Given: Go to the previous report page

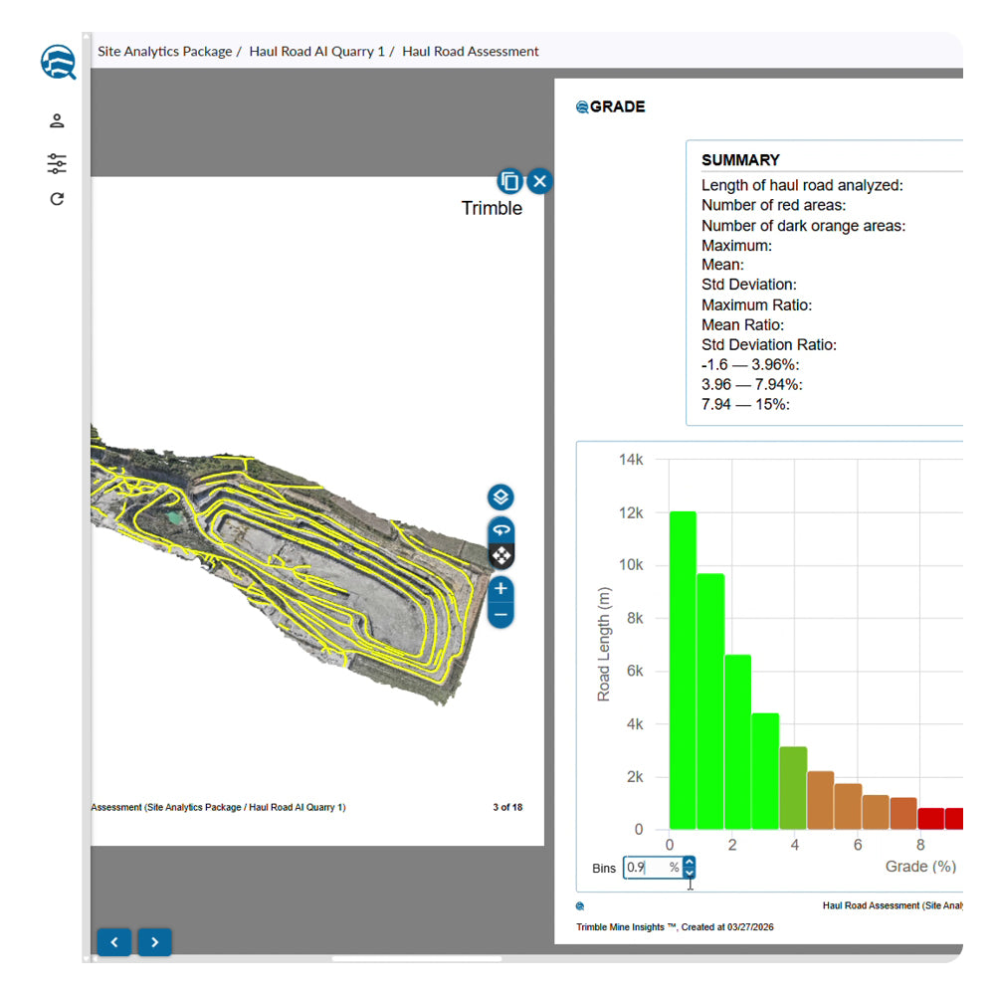Looking at the screenshot, I should [x=114, y=941].
